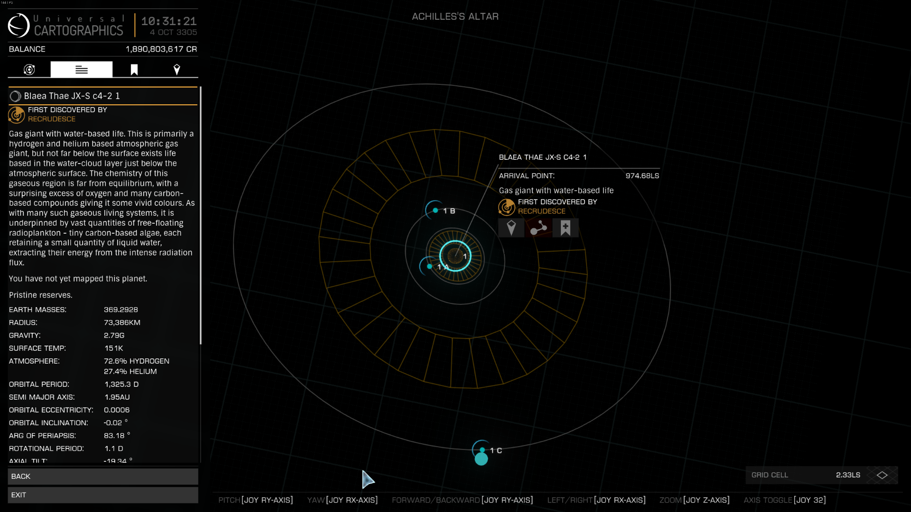Click the grid cell scale icon
Screen dimensions: 911x512
tap(882, 475)
